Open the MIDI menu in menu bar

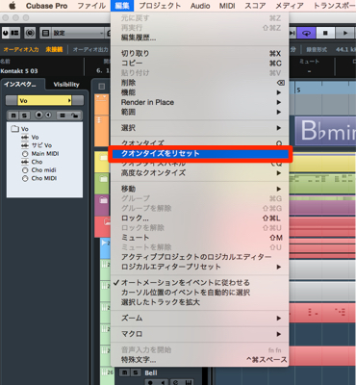point(227,6)
